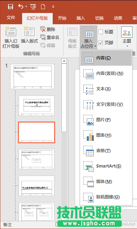137x229 pixels.
Task: Customize Quick Access Toolbar dropdown
Action: tap(53, 7)
